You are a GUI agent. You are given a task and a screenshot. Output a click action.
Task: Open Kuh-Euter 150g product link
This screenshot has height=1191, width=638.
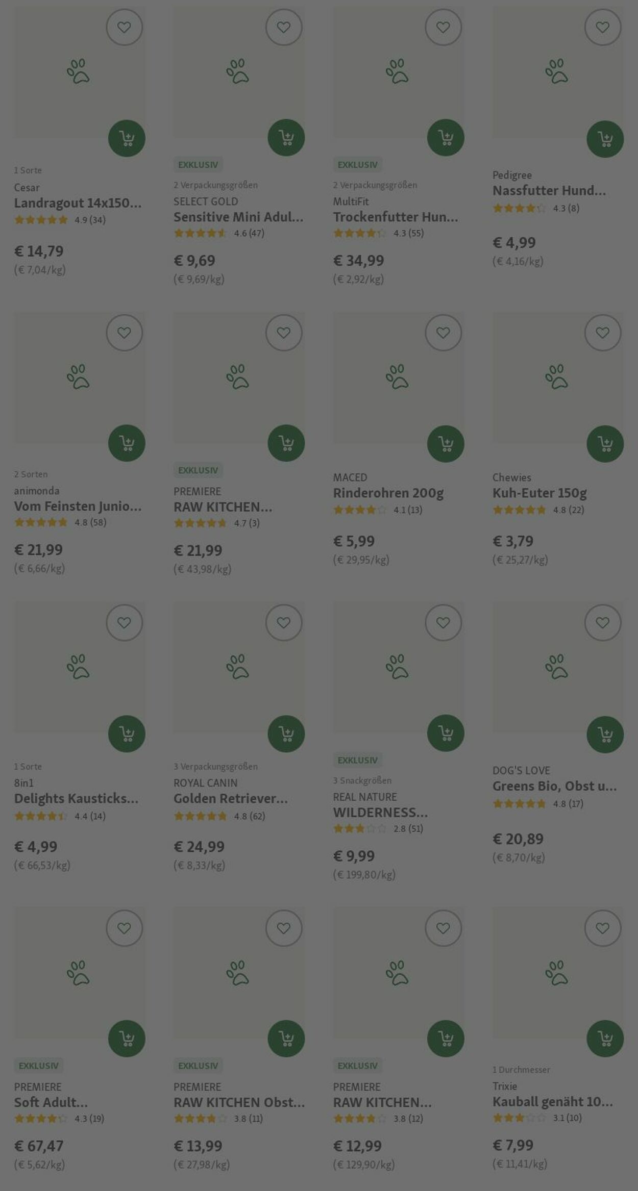click(x=539, y=493)
